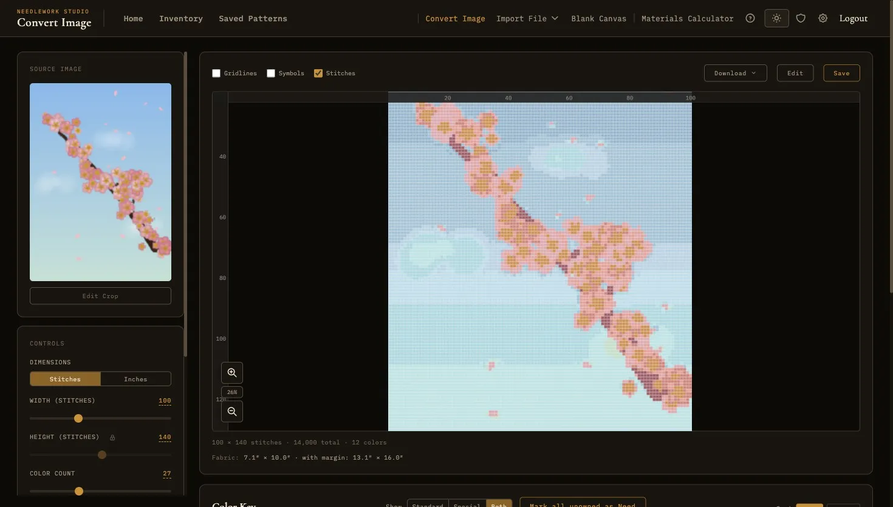
Task: Toggle light theme with the sun icon
Action: [776, 18]
